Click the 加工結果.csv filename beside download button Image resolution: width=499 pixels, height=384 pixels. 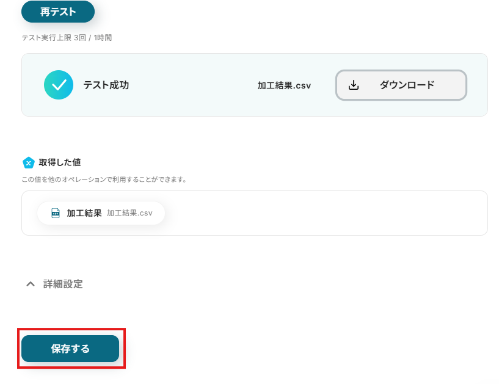click(x=284, y=85)
